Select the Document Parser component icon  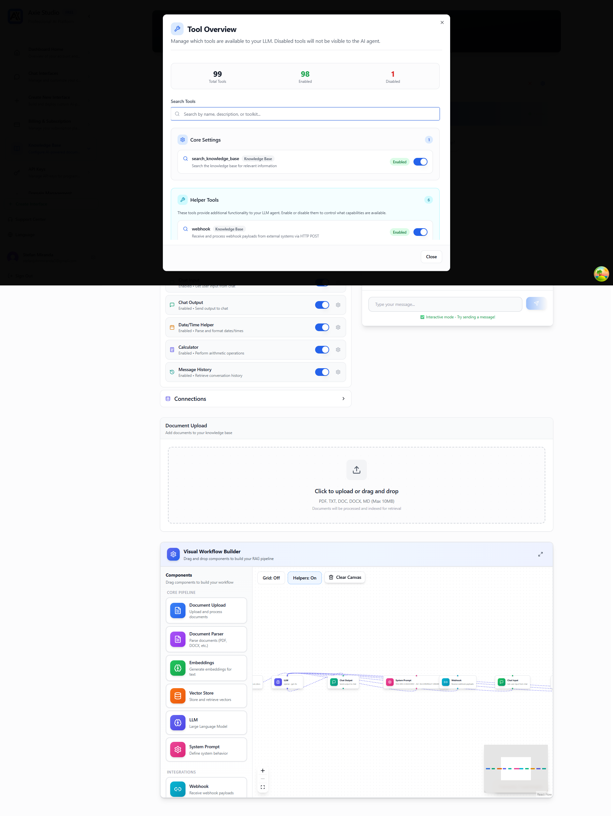[178, 639]
